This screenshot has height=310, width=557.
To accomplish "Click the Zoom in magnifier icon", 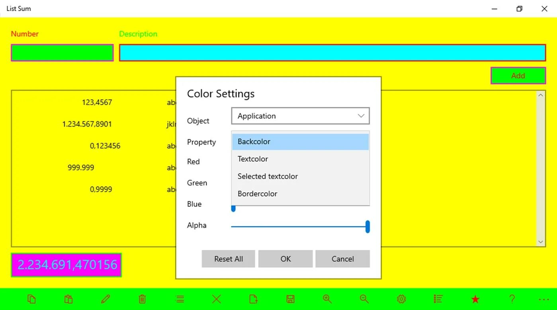I will tap(327, 299).
